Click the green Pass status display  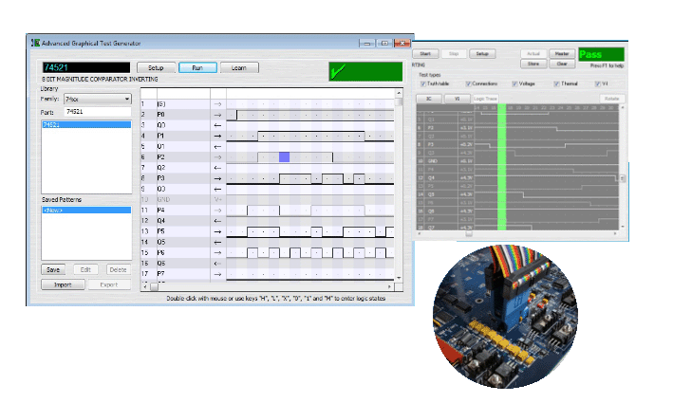pos(602,55)
